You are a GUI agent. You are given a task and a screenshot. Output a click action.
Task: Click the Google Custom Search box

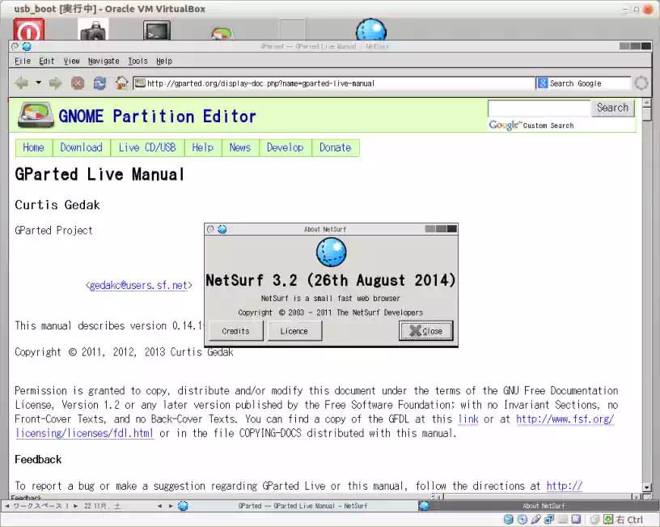click(x=539, y=108)
